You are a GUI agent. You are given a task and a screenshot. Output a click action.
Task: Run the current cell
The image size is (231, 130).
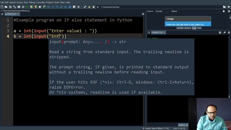coord(31,7)
